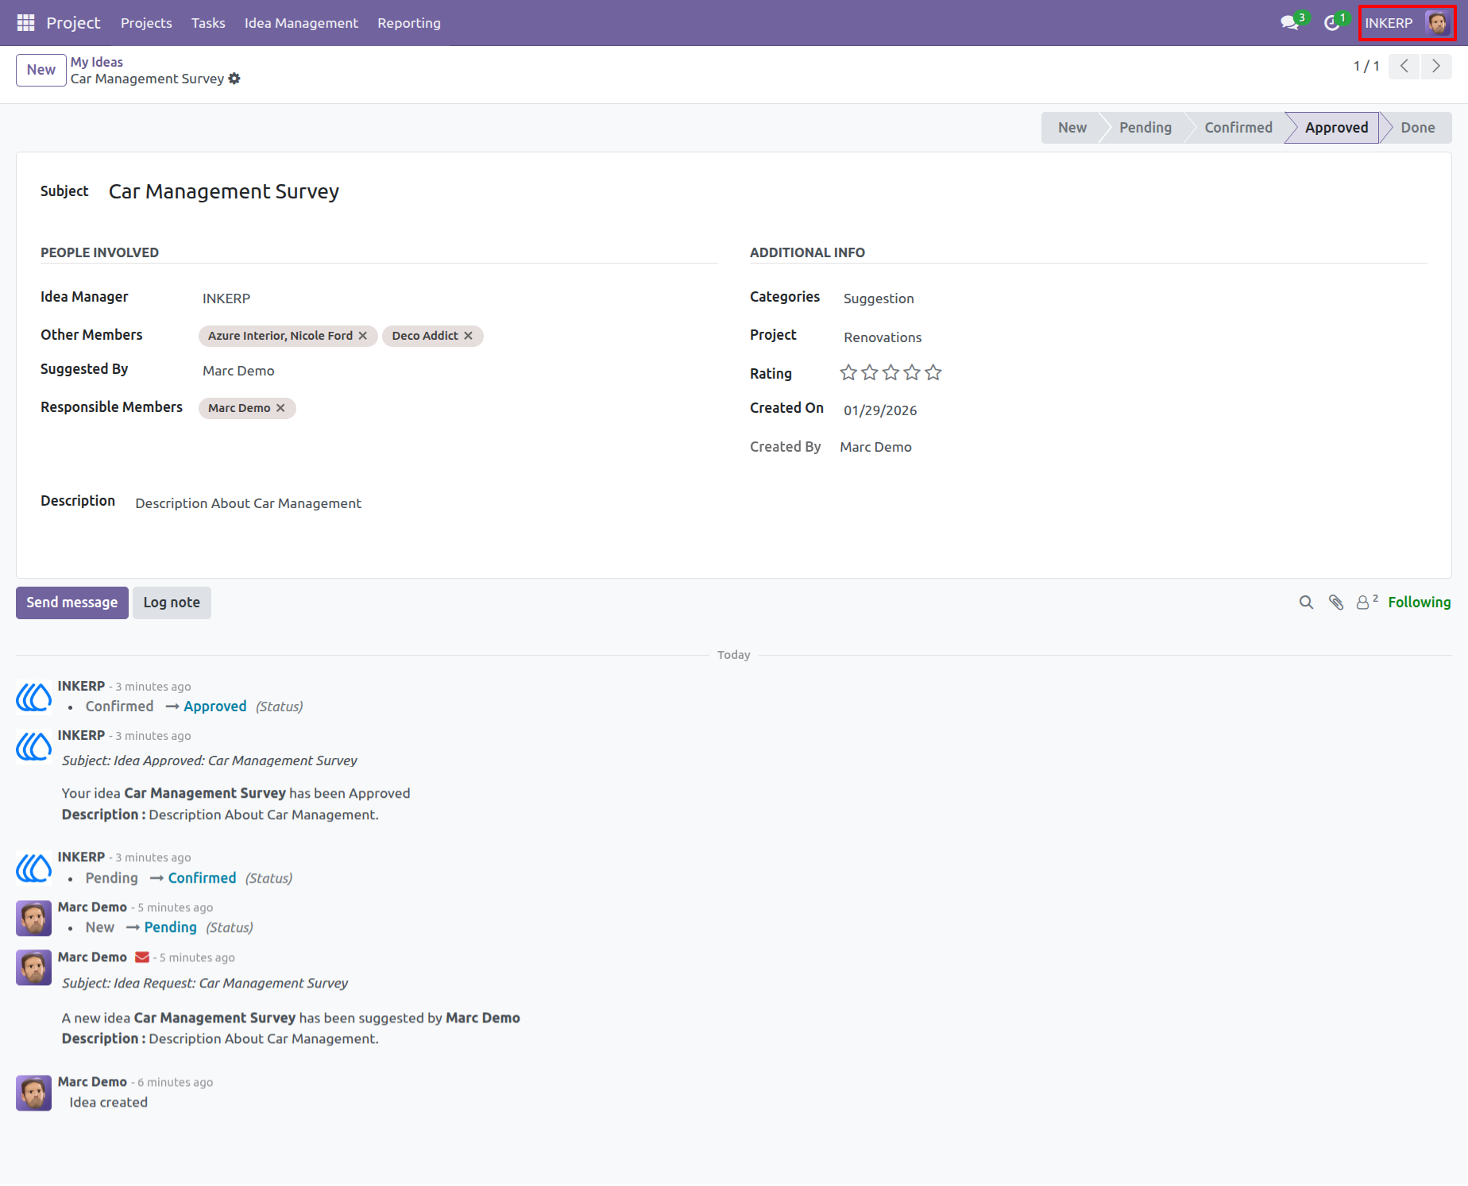1468x1186 pixels.
Task: Open the apps grid menu icon
Action: pos(25,23)
